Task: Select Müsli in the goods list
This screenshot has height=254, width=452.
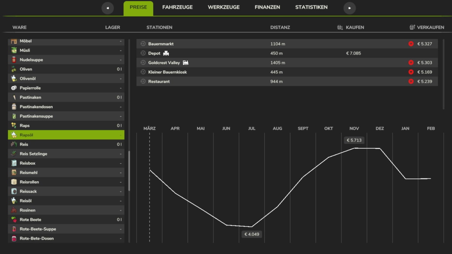Action: click(x=66, y=50)
